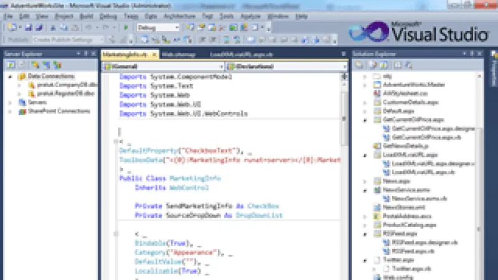
Task: Select Twitter.aspx.vb in Solution Explorer
Action: pos(411,269)
